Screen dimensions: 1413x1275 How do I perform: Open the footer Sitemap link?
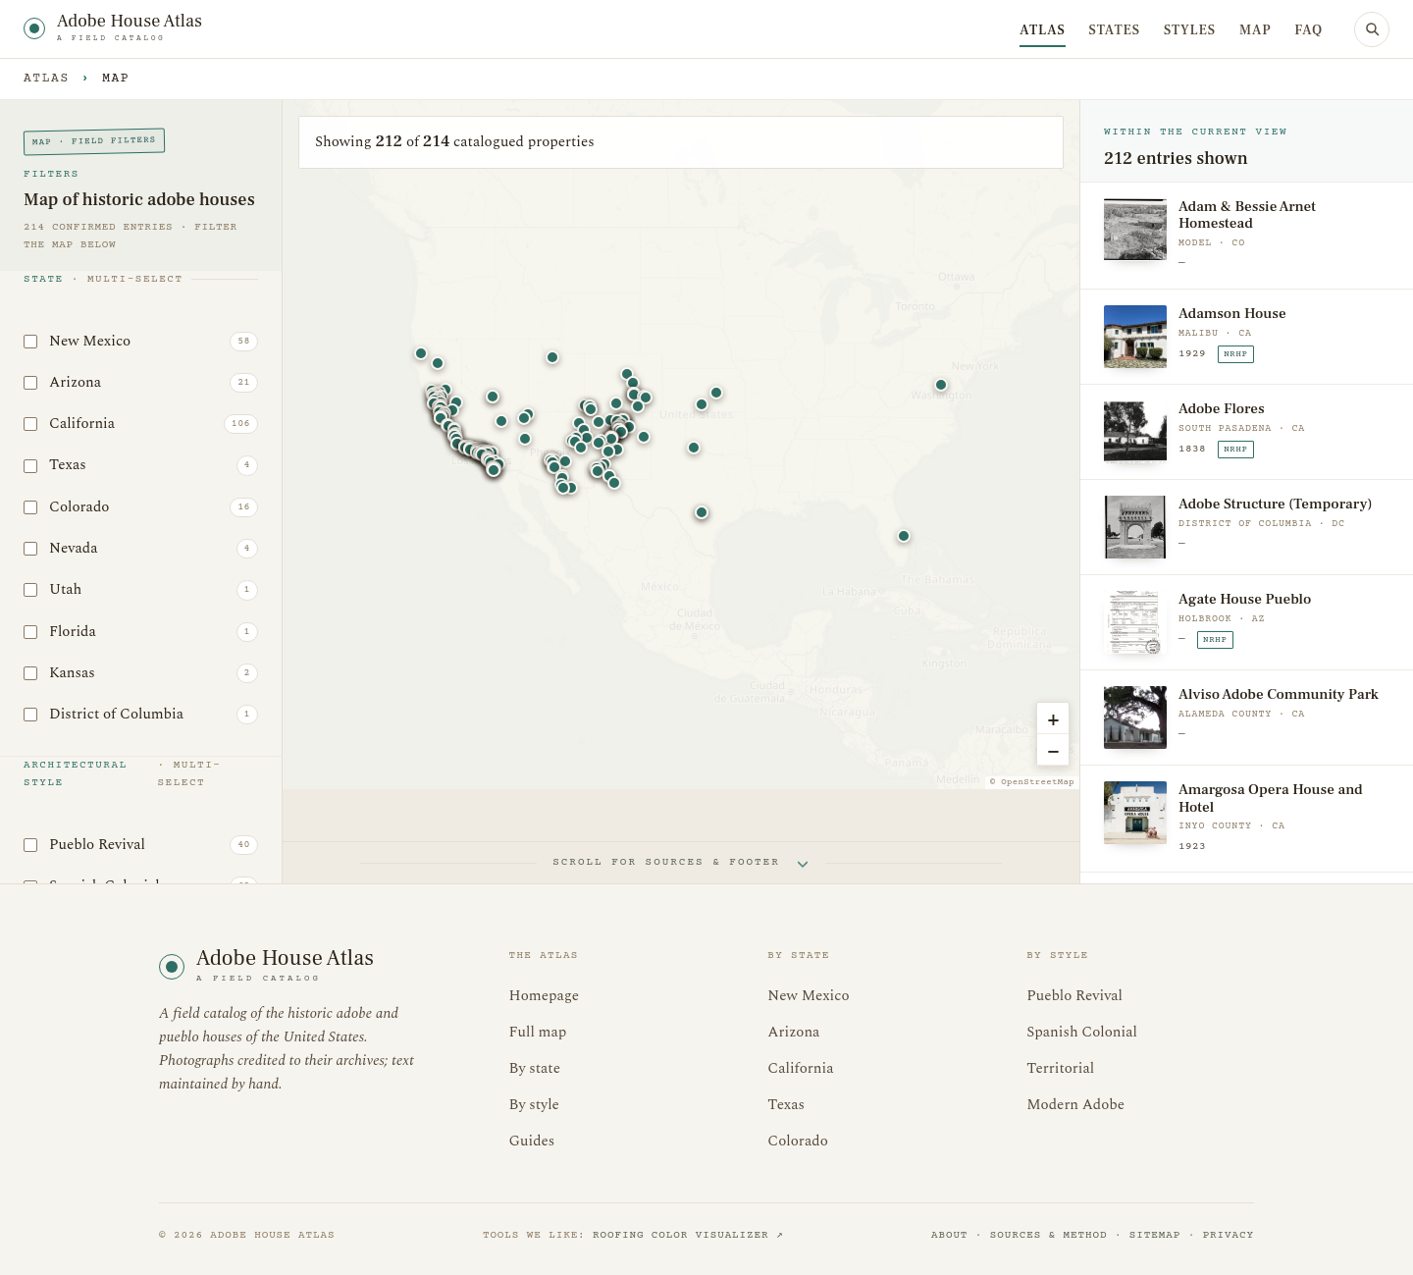click(1155, 1235)
